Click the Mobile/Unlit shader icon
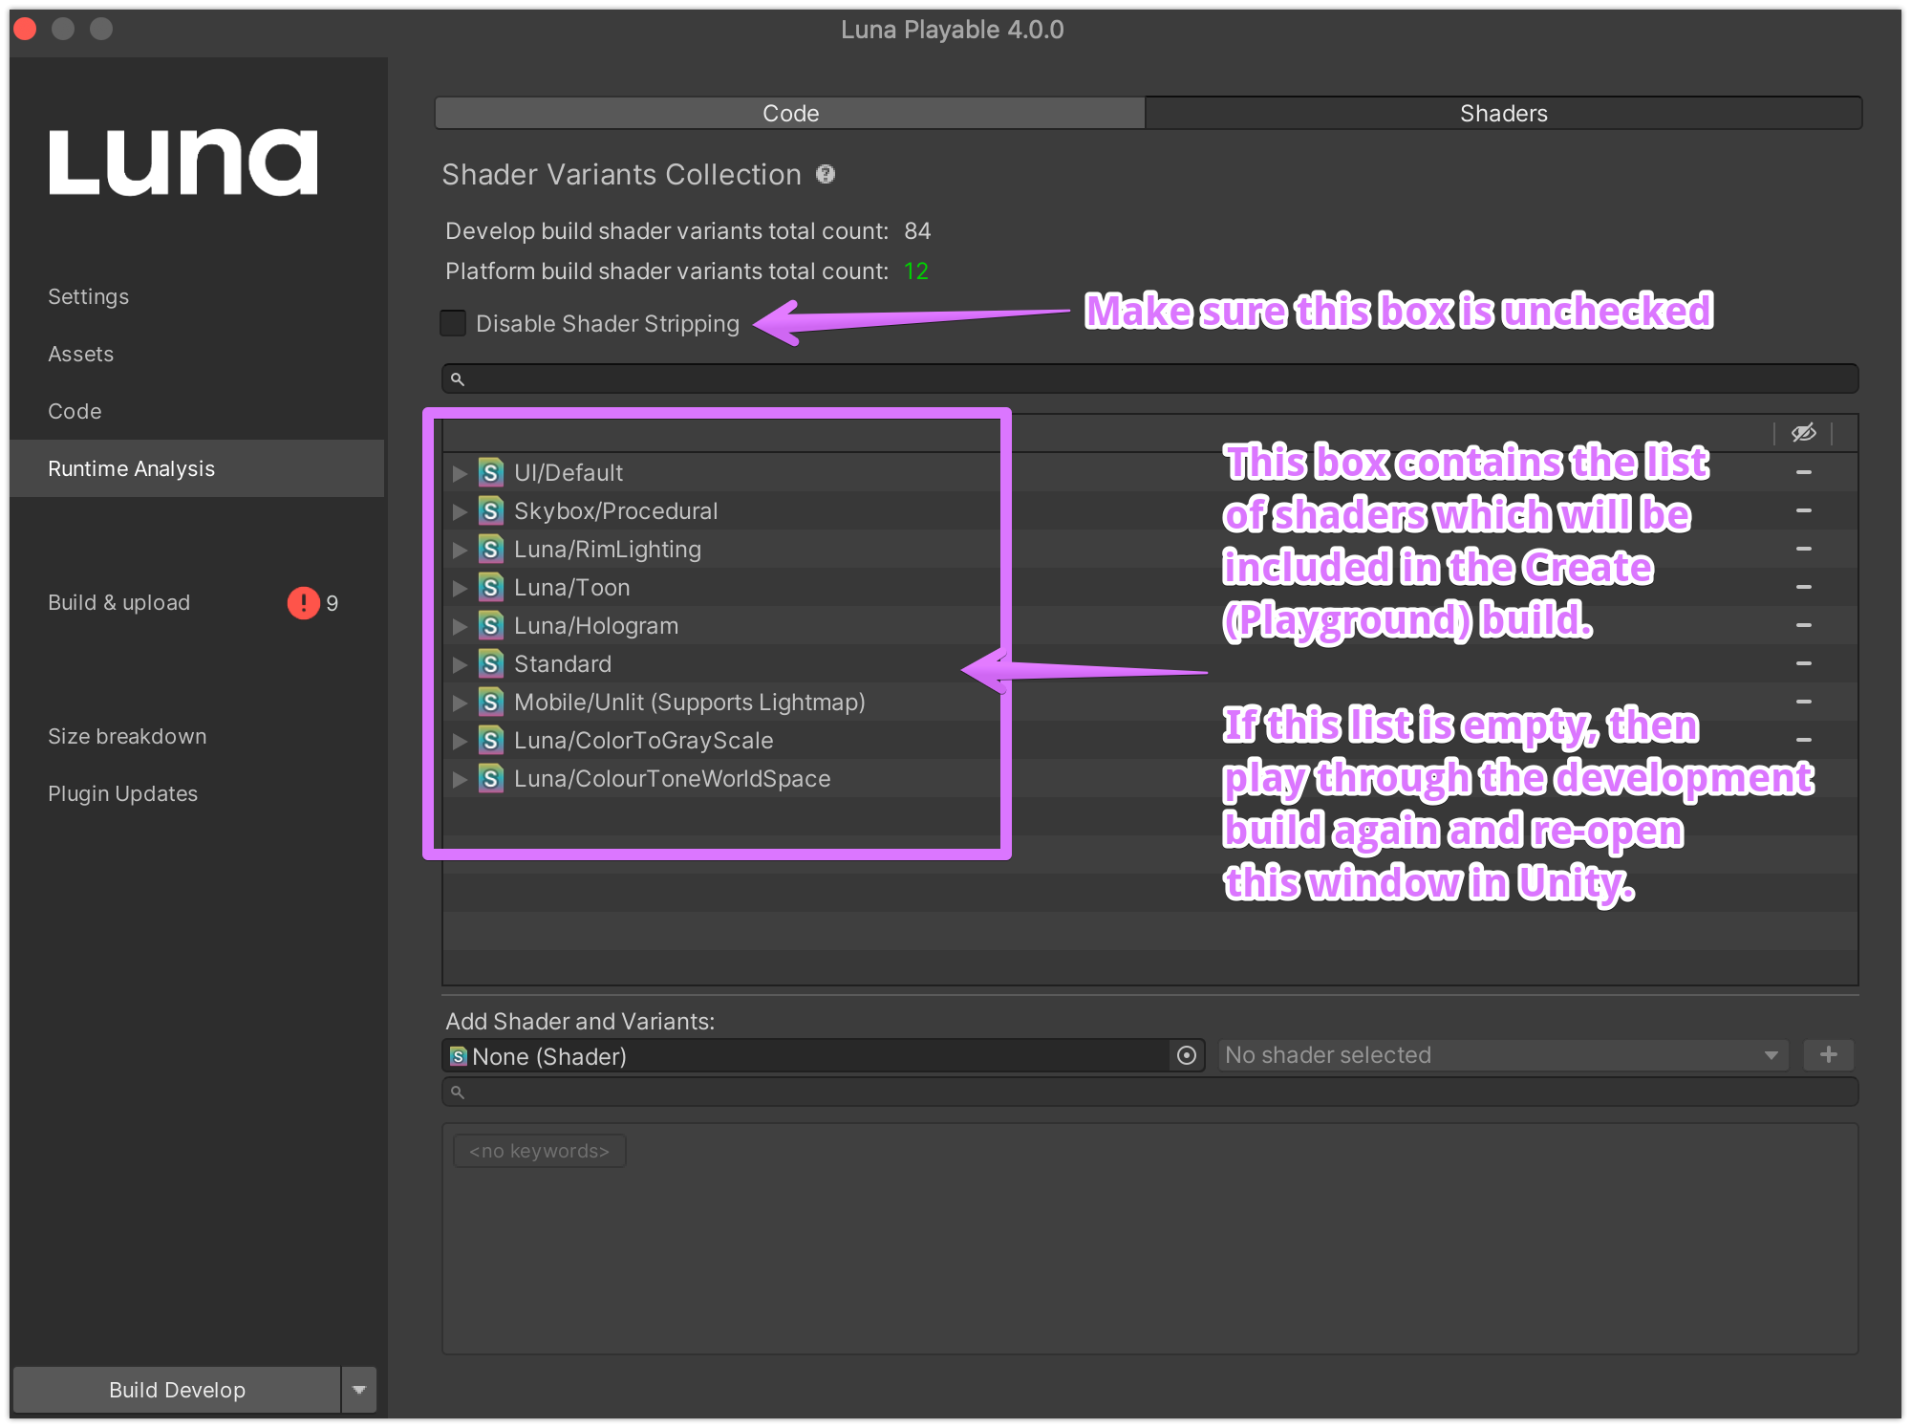Screen dimensions: 1911x1428 coord(491,702)
